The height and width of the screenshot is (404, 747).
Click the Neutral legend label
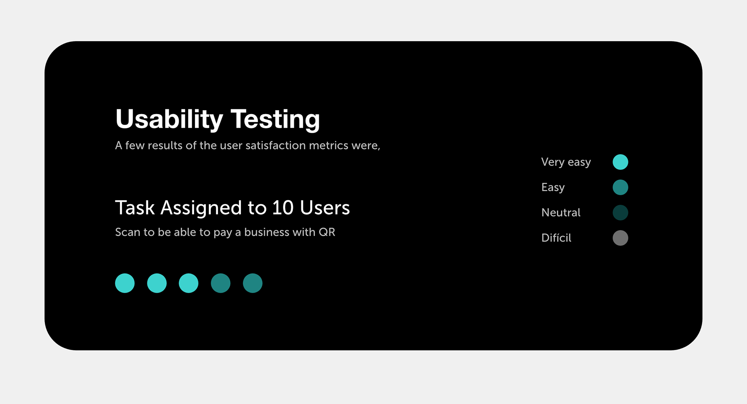[x=561, y=213]
